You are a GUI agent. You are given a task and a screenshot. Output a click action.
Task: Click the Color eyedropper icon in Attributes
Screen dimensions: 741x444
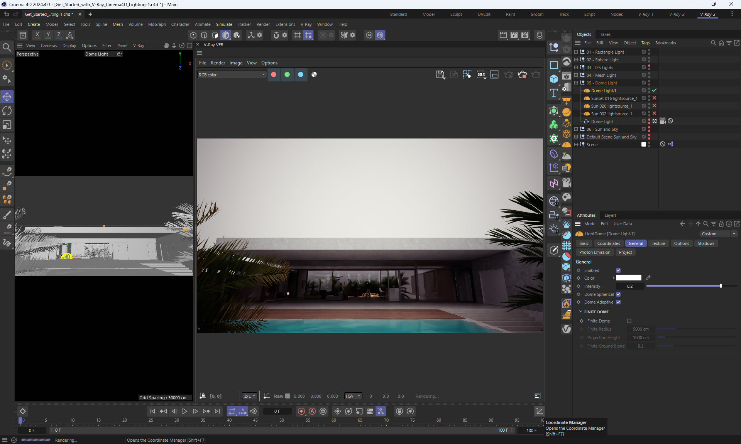click(648, 278)
